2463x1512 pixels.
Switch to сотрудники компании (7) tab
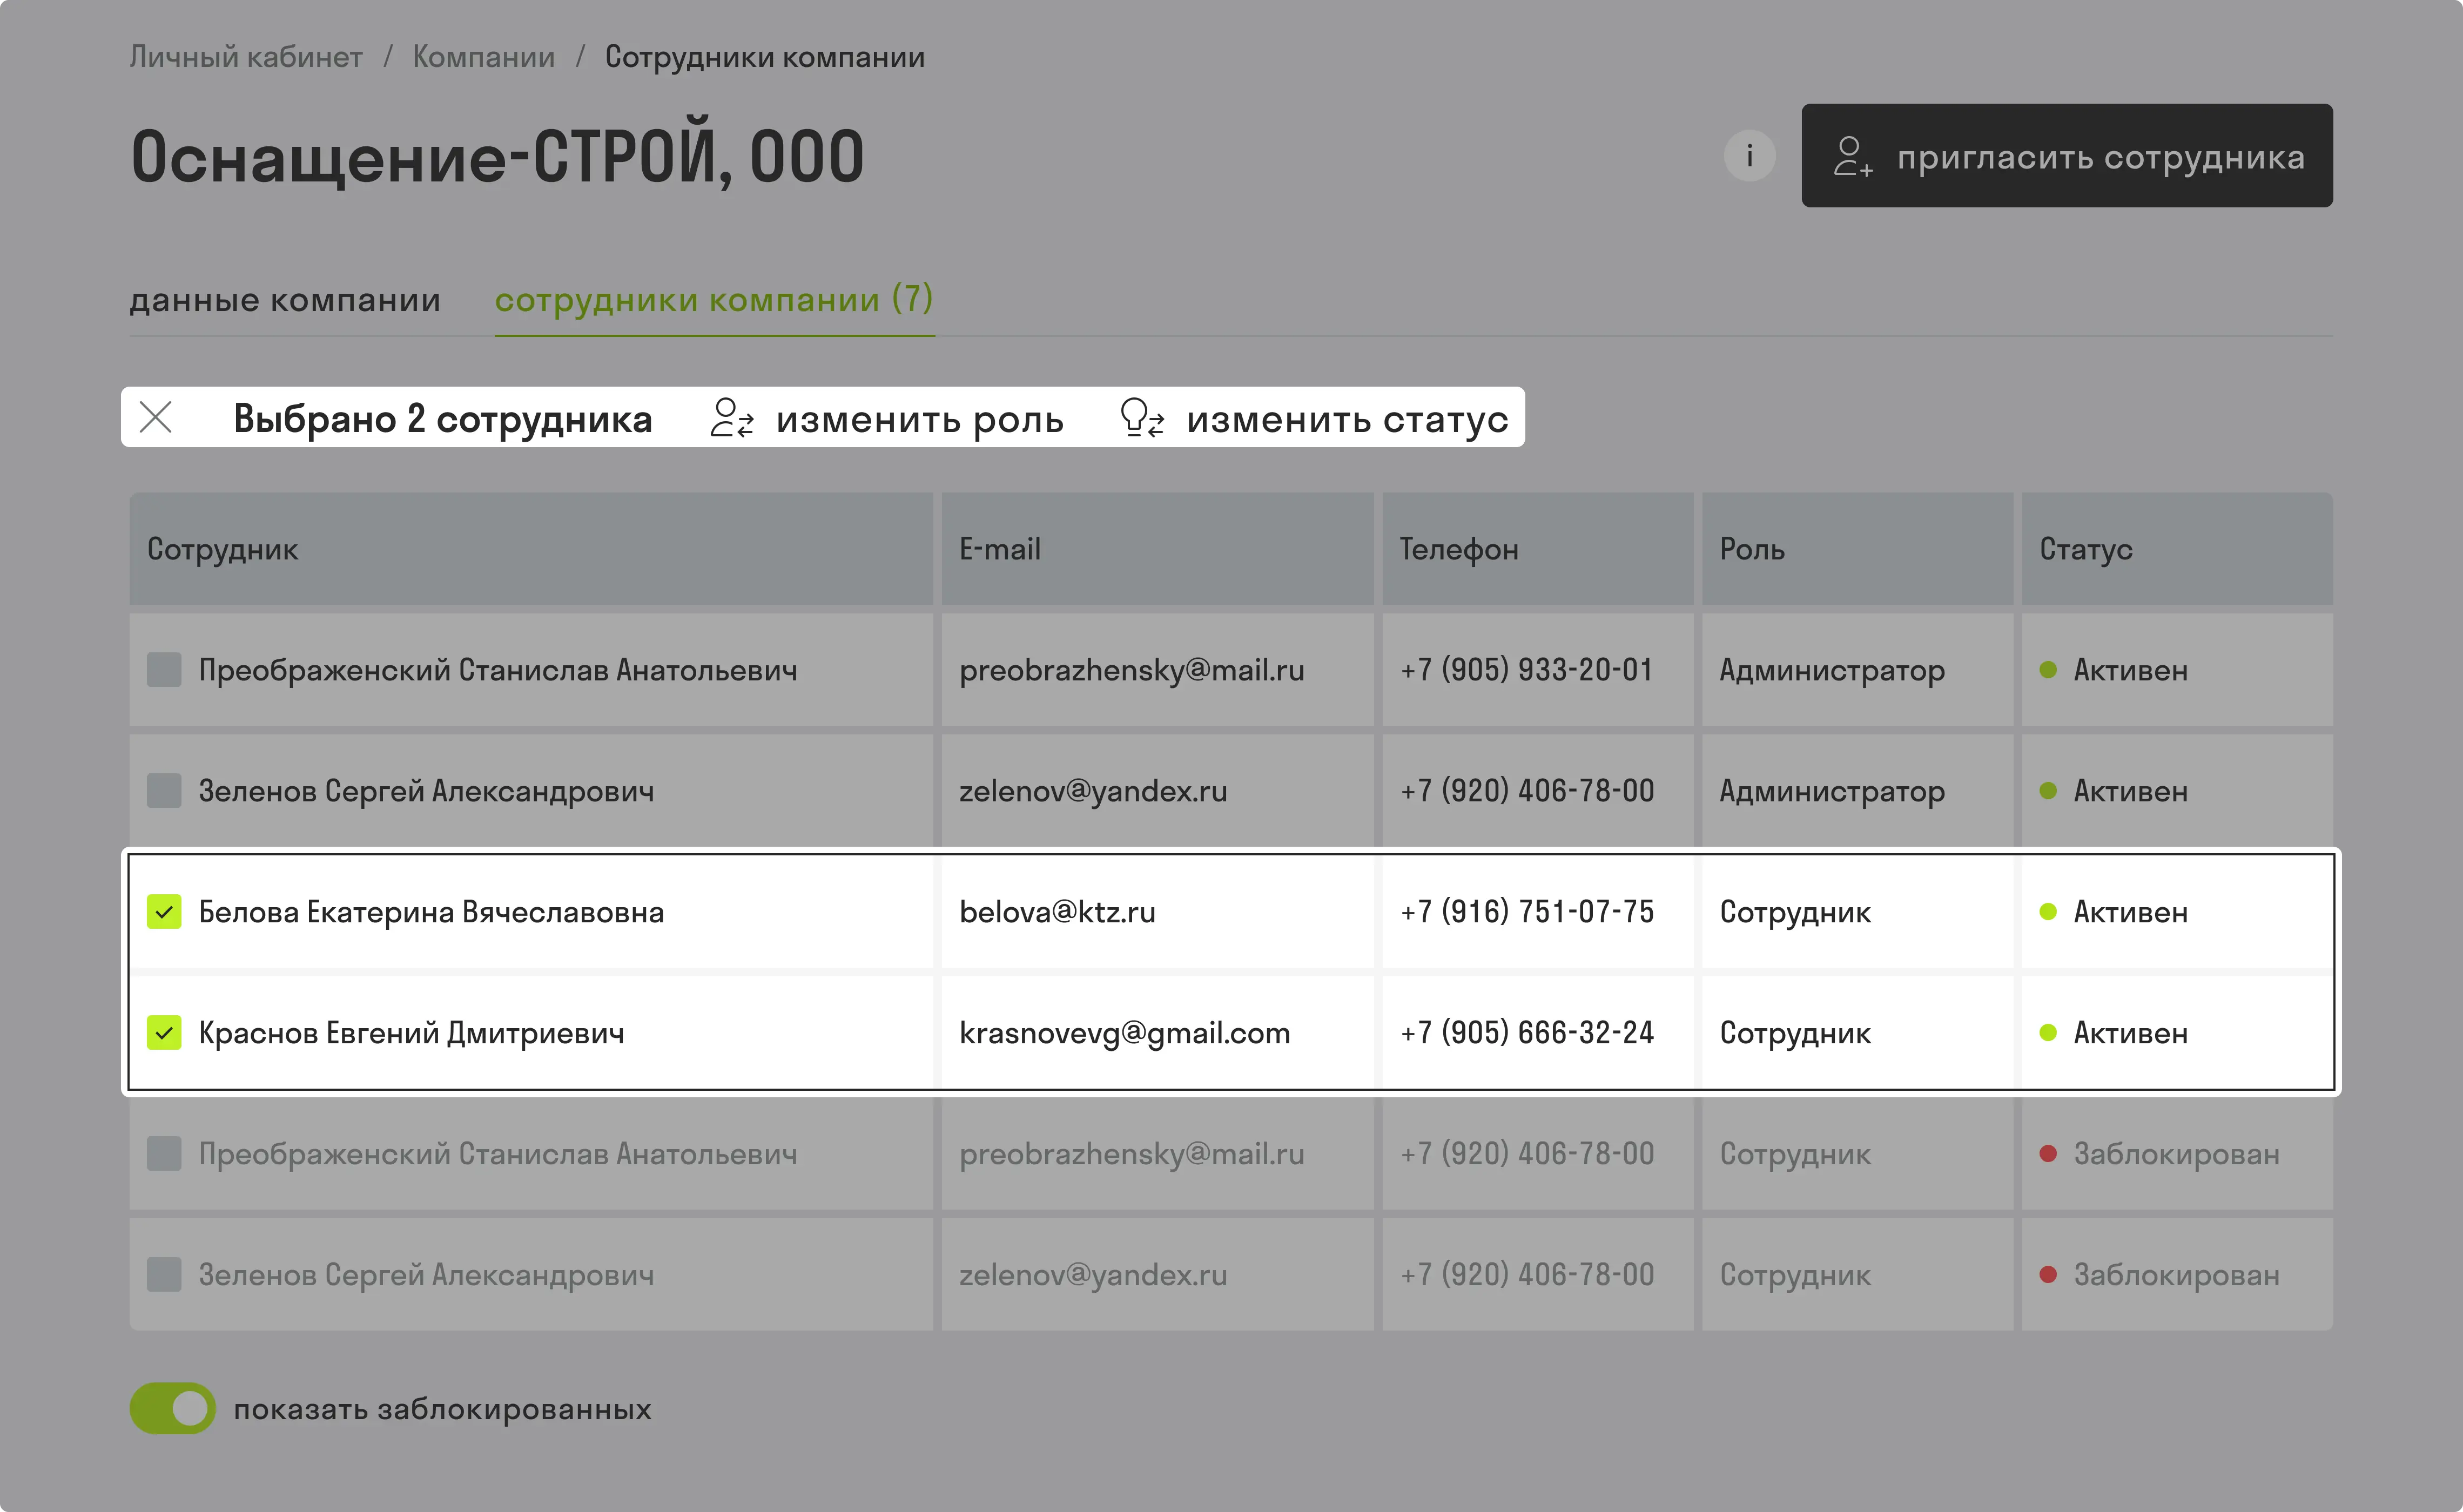pyautogui.click(x=714, y=299)
